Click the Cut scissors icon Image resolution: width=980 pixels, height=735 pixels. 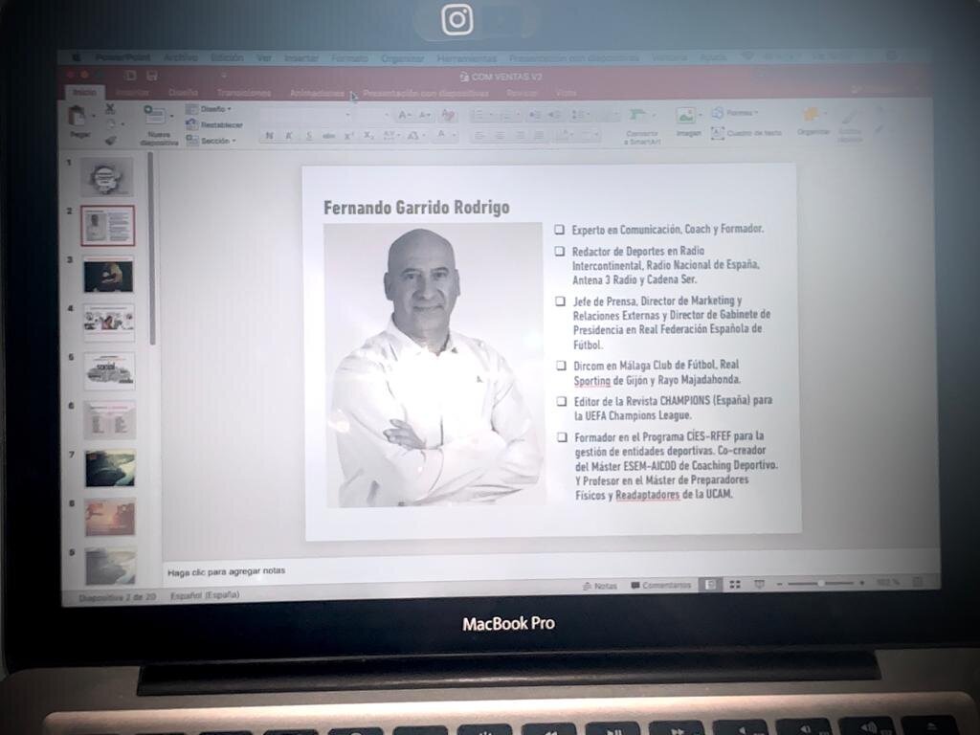click(x=110, y=109)
